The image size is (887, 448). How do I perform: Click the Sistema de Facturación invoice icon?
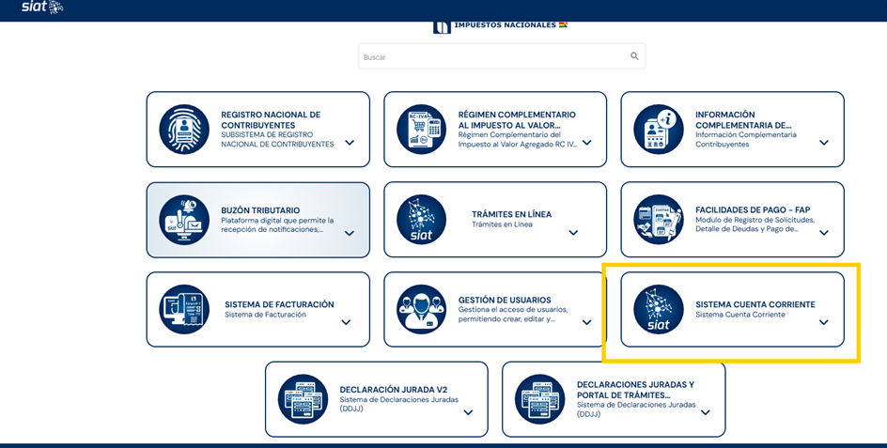click(x=184, y=309)
